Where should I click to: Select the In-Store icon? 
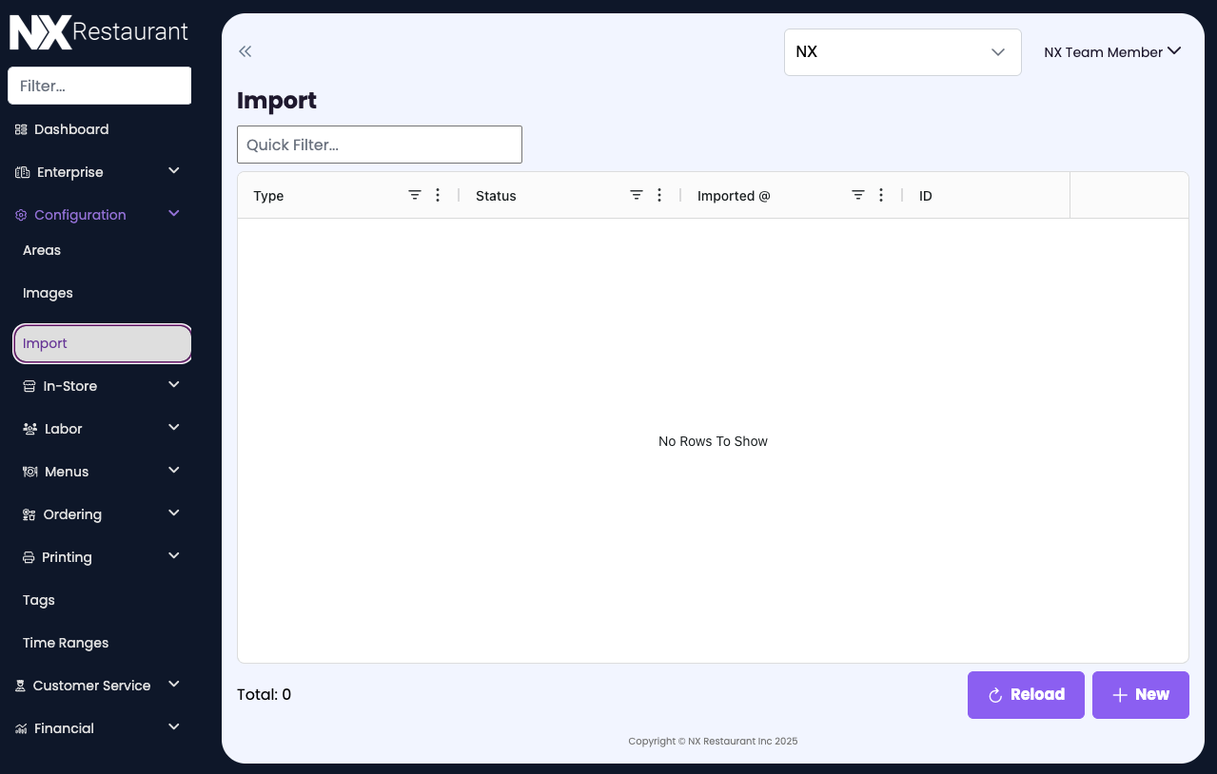28,385
